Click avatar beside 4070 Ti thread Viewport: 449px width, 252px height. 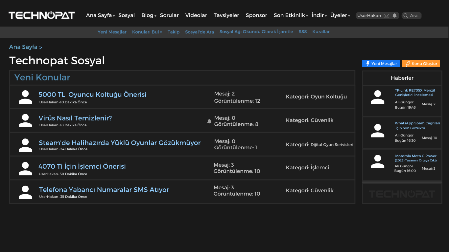(x=25, y=168)
